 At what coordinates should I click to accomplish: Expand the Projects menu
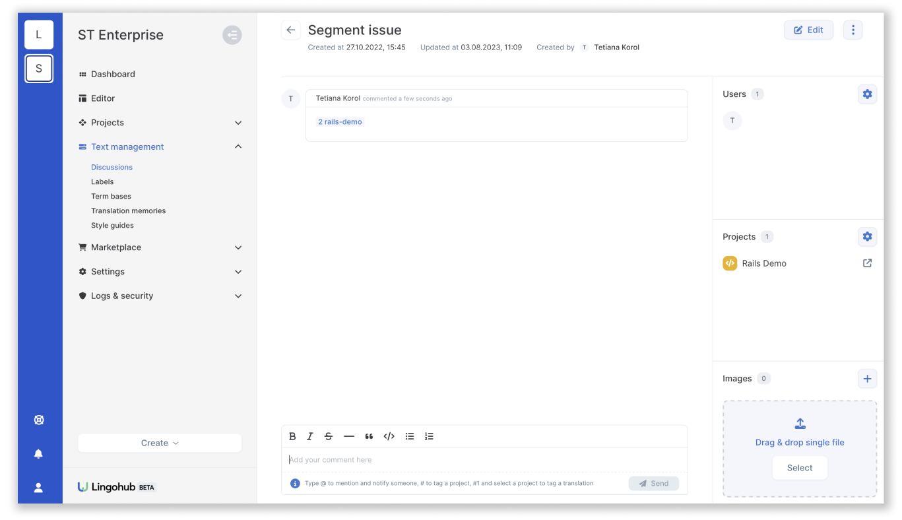[238, 123]
